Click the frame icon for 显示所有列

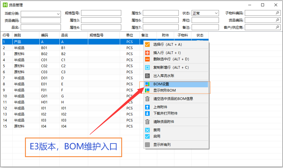point(147,145)
